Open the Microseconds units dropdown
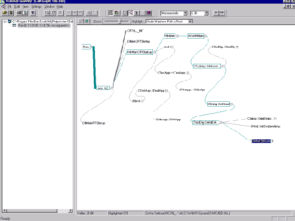 tap(185, 13)
